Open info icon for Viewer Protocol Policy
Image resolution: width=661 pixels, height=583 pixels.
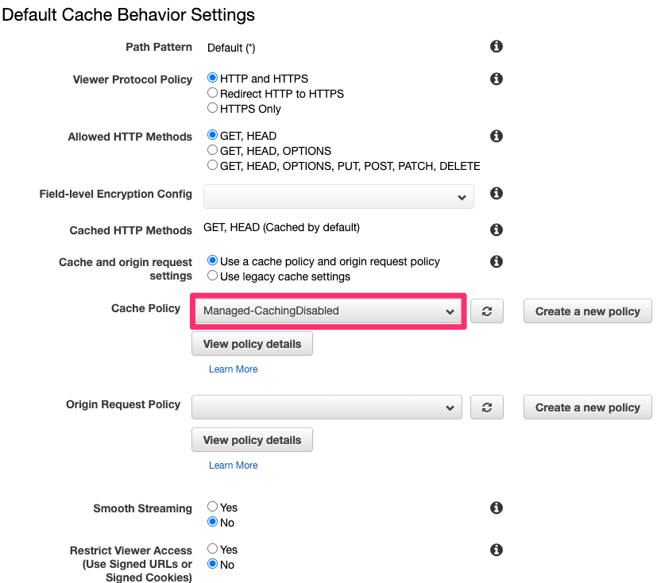point(497,79)
